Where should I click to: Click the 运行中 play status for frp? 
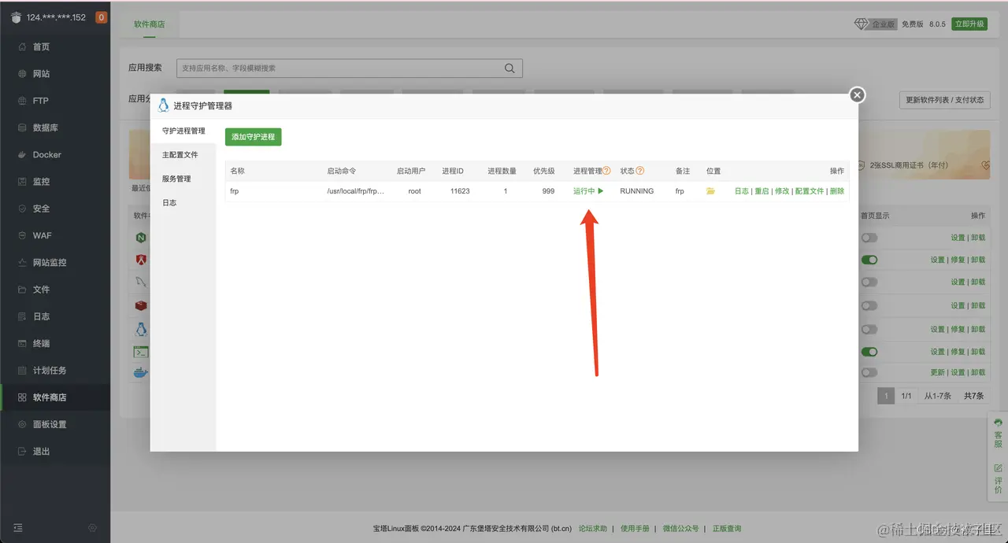coord(588,191)
